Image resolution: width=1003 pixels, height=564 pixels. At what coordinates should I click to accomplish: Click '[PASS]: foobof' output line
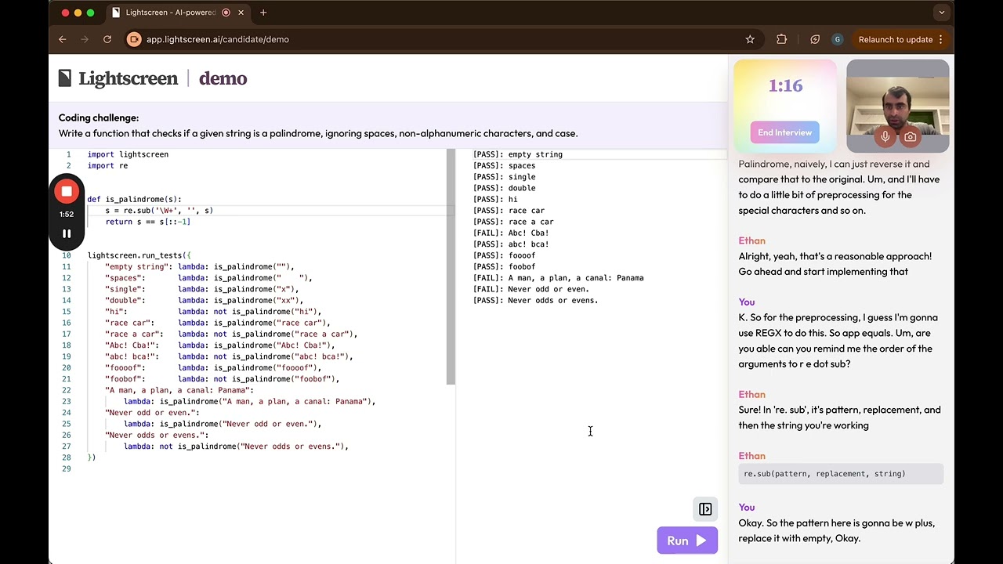[x=505, y=266]
